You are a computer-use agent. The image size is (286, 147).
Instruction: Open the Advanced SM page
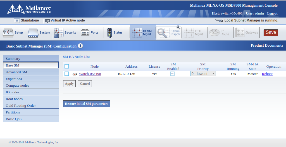(x=31, y=72)
